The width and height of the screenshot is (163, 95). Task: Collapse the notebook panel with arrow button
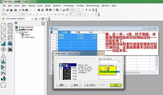coord(43,23)
